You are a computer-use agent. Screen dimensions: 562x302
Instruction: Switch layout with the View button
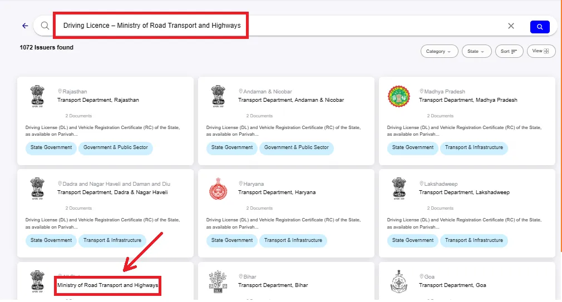click(541, 51)
